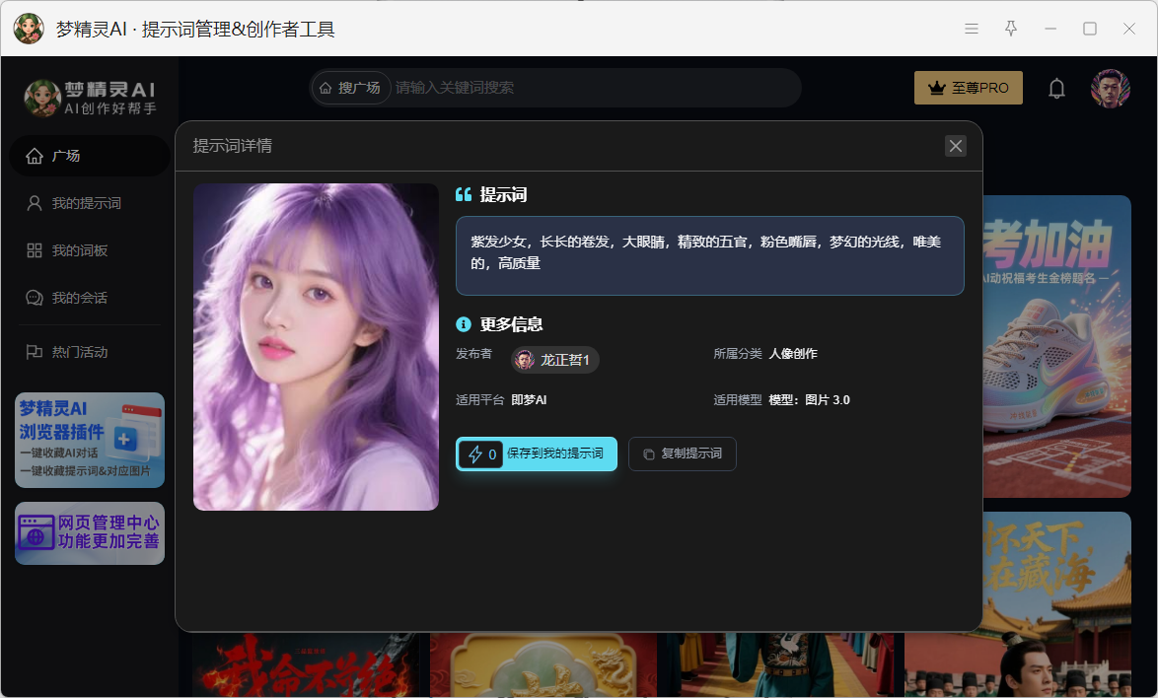Open the 网页管理中心 banner
Image resolution: width=1158 pixels, height=698 pixels.
coord(90,533)
